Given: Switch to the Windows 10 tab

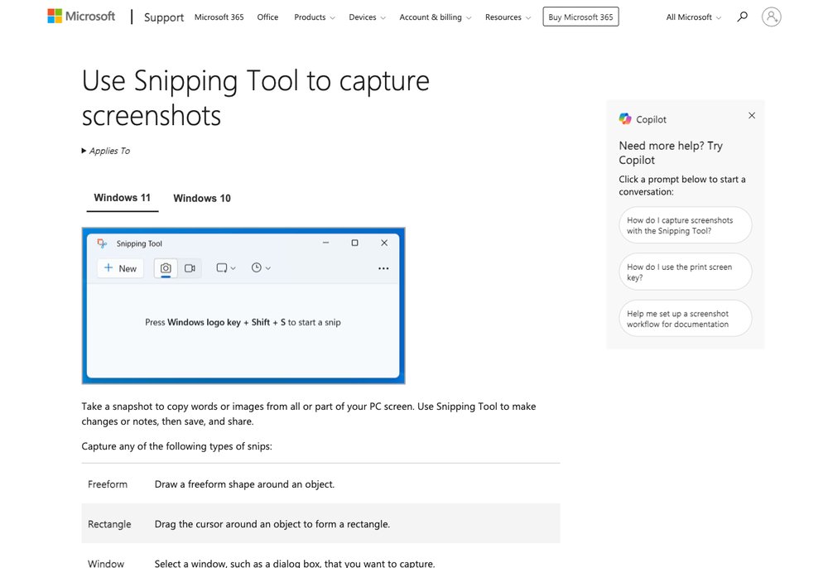Looking at the screenshot, I should [x=202, y=199].
